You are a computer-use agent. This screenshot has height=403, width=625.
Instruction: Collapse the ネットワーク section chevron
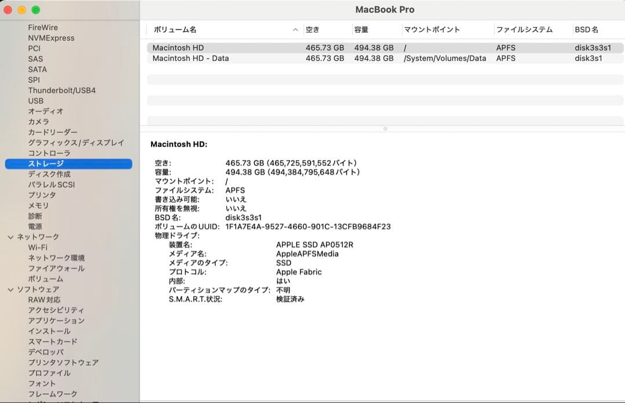(x=11, y=237)
